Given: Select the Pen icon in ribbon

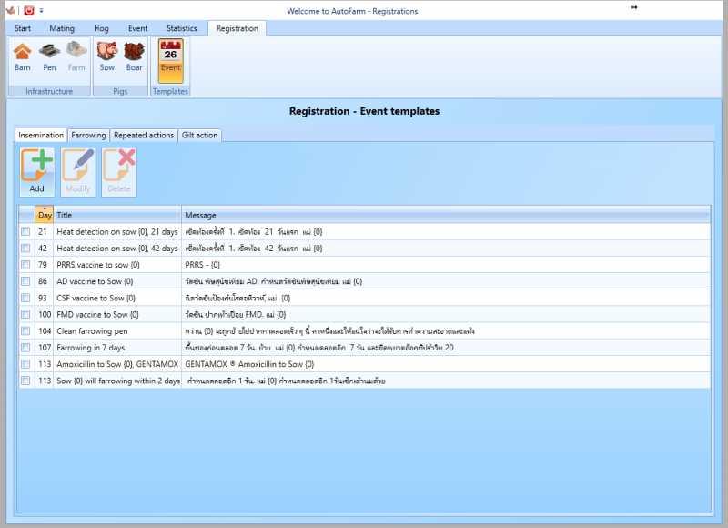Looking at the screenshot, I should (49, 56).
